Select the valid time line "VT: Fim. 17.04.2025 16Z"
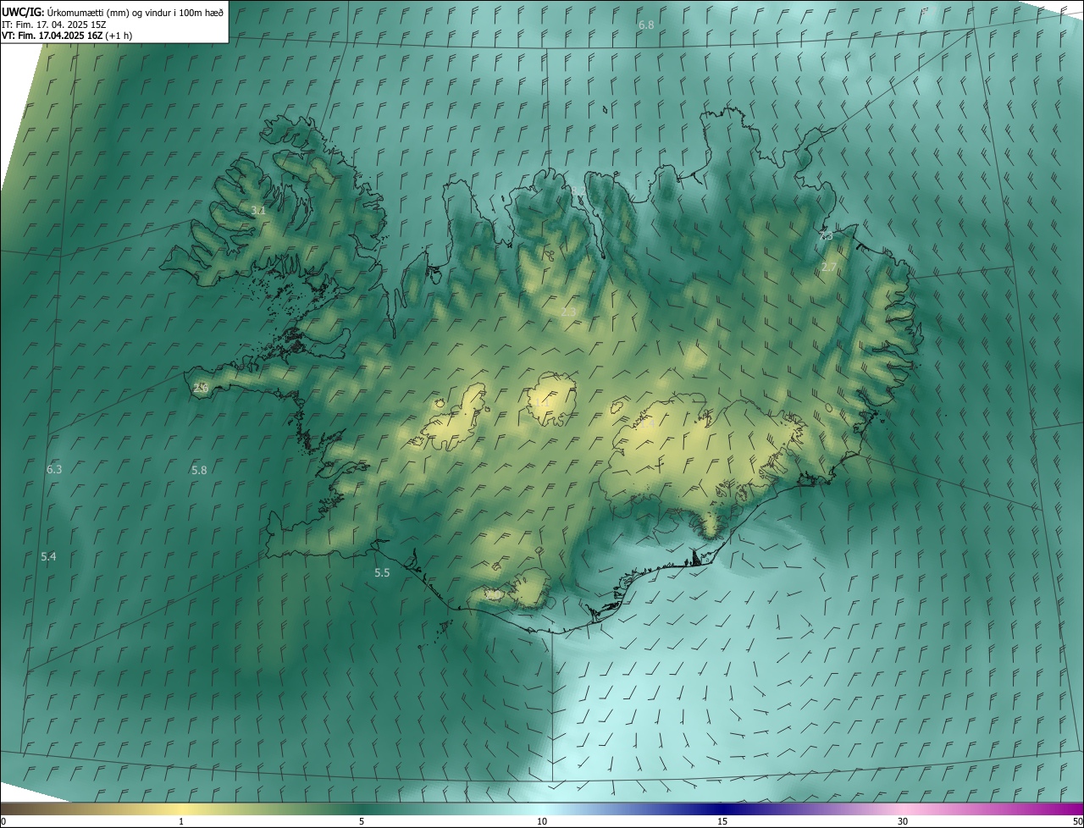The height and width of the screenshot is (828, 1084). point(52,36)
